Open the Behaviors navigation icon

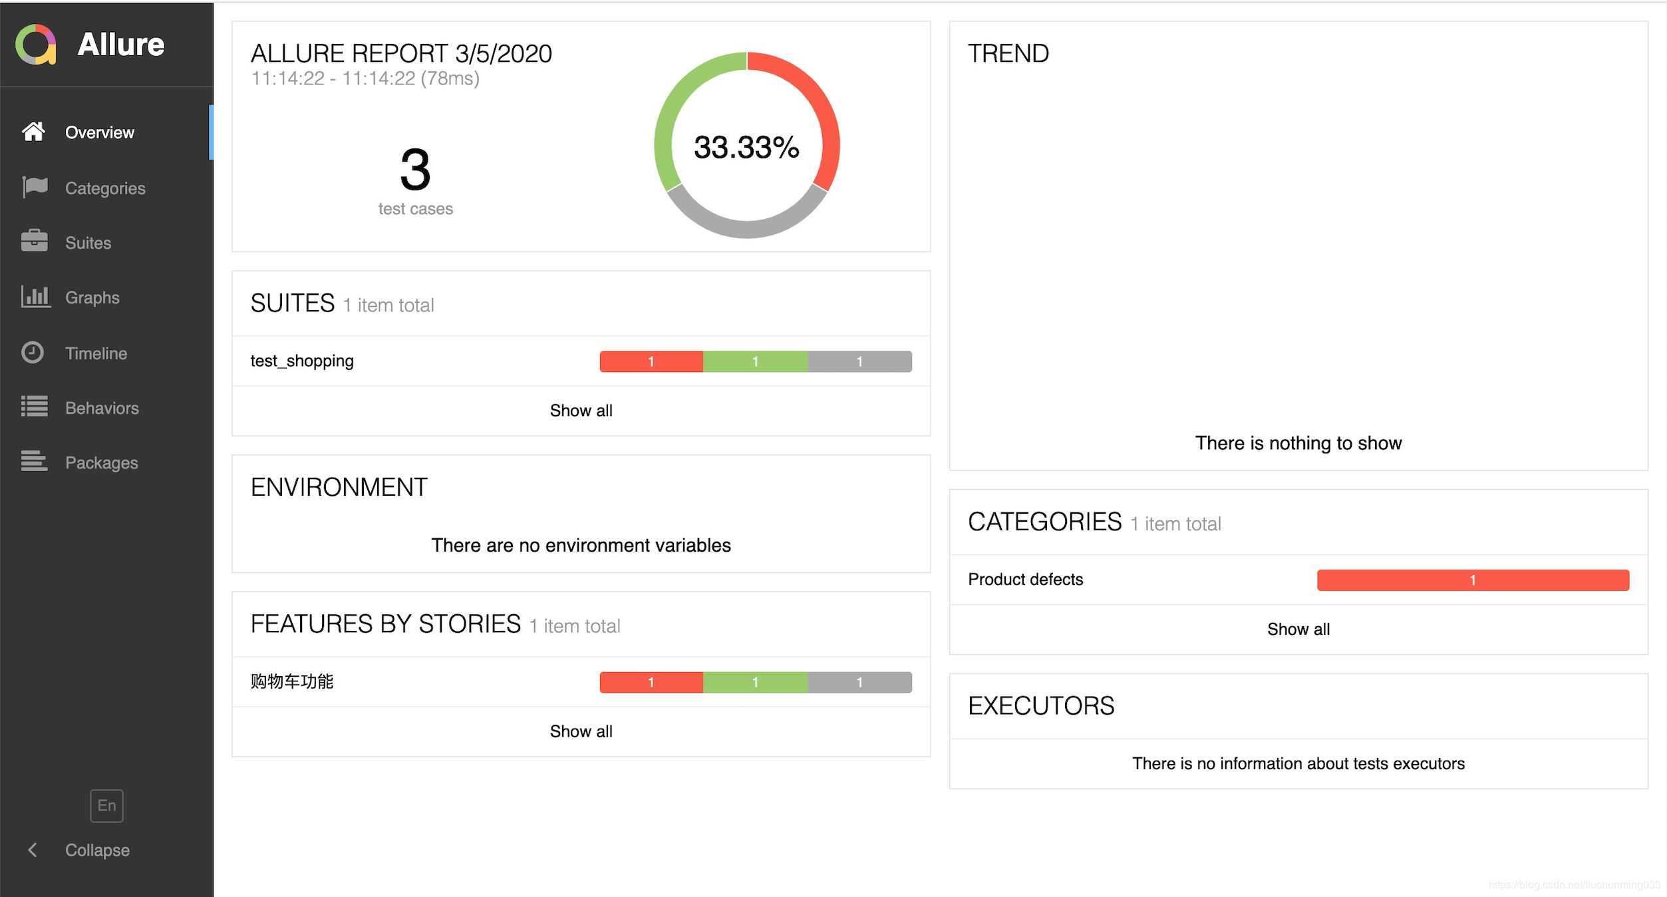(x=33, y=407)
